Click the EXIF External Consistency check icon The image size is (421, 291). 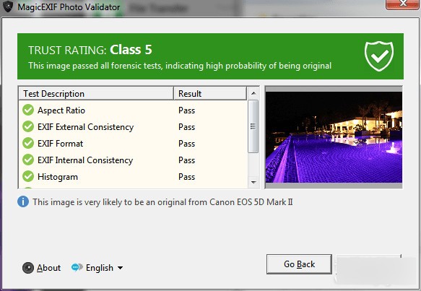pos(28,126)
